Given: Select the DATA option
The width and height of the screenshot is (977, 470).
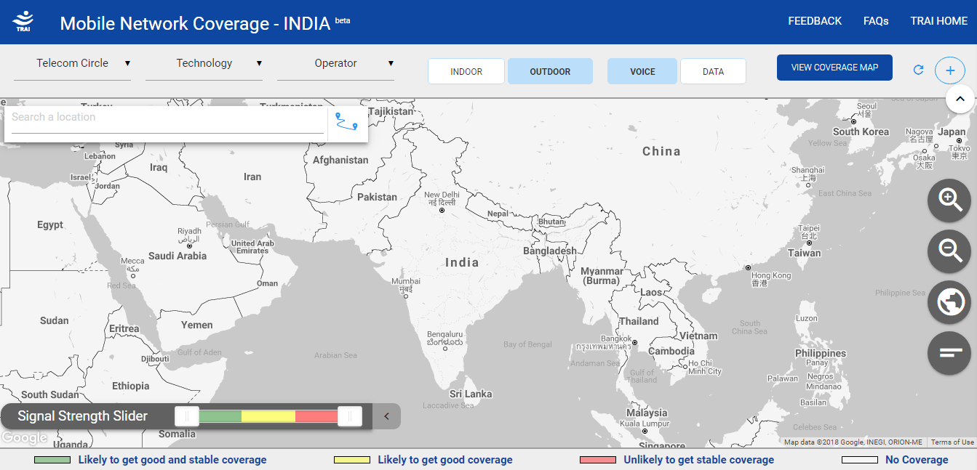Looking at the screenshot, I should click(713, 71).
